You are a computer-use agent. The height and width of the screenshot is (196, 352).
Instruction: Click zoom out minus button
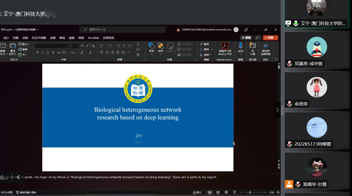tap(241, 192)
